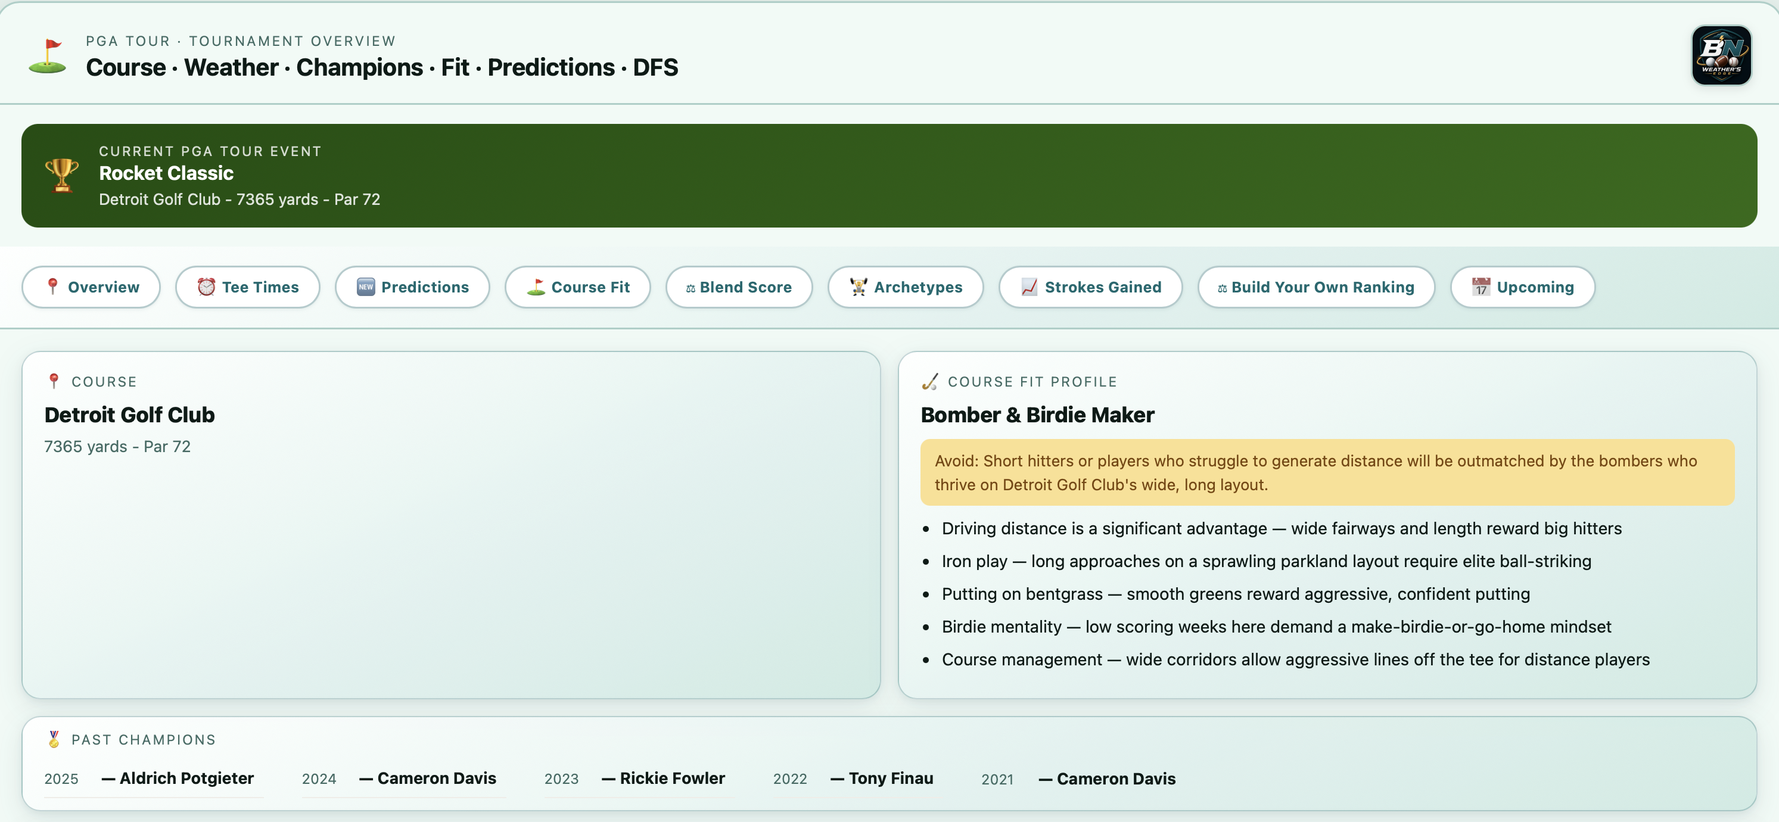Open Build Your Own Ranking tab

point(1316,287)
